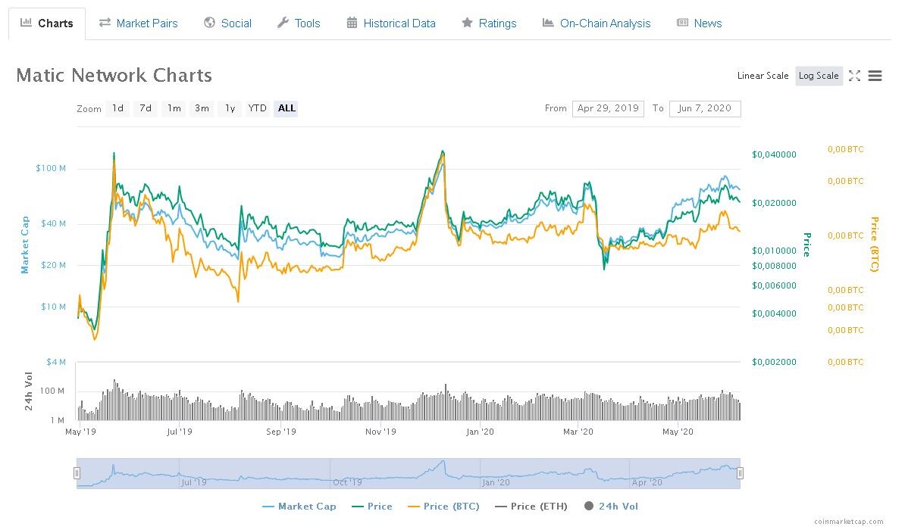Toggle the 24h Vol series in legend
Image resolution: width=905 pixels, height=530 pixels.
[x=611, y=507]
